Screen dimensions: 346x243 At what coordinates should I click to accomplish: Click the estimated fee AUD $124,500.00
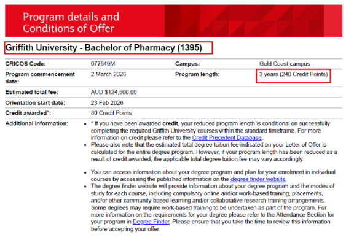114,92
